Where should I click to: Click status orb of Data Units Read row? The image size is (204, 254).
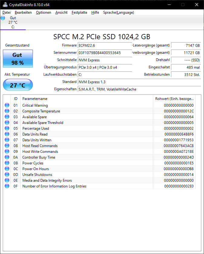pos(7,134)
